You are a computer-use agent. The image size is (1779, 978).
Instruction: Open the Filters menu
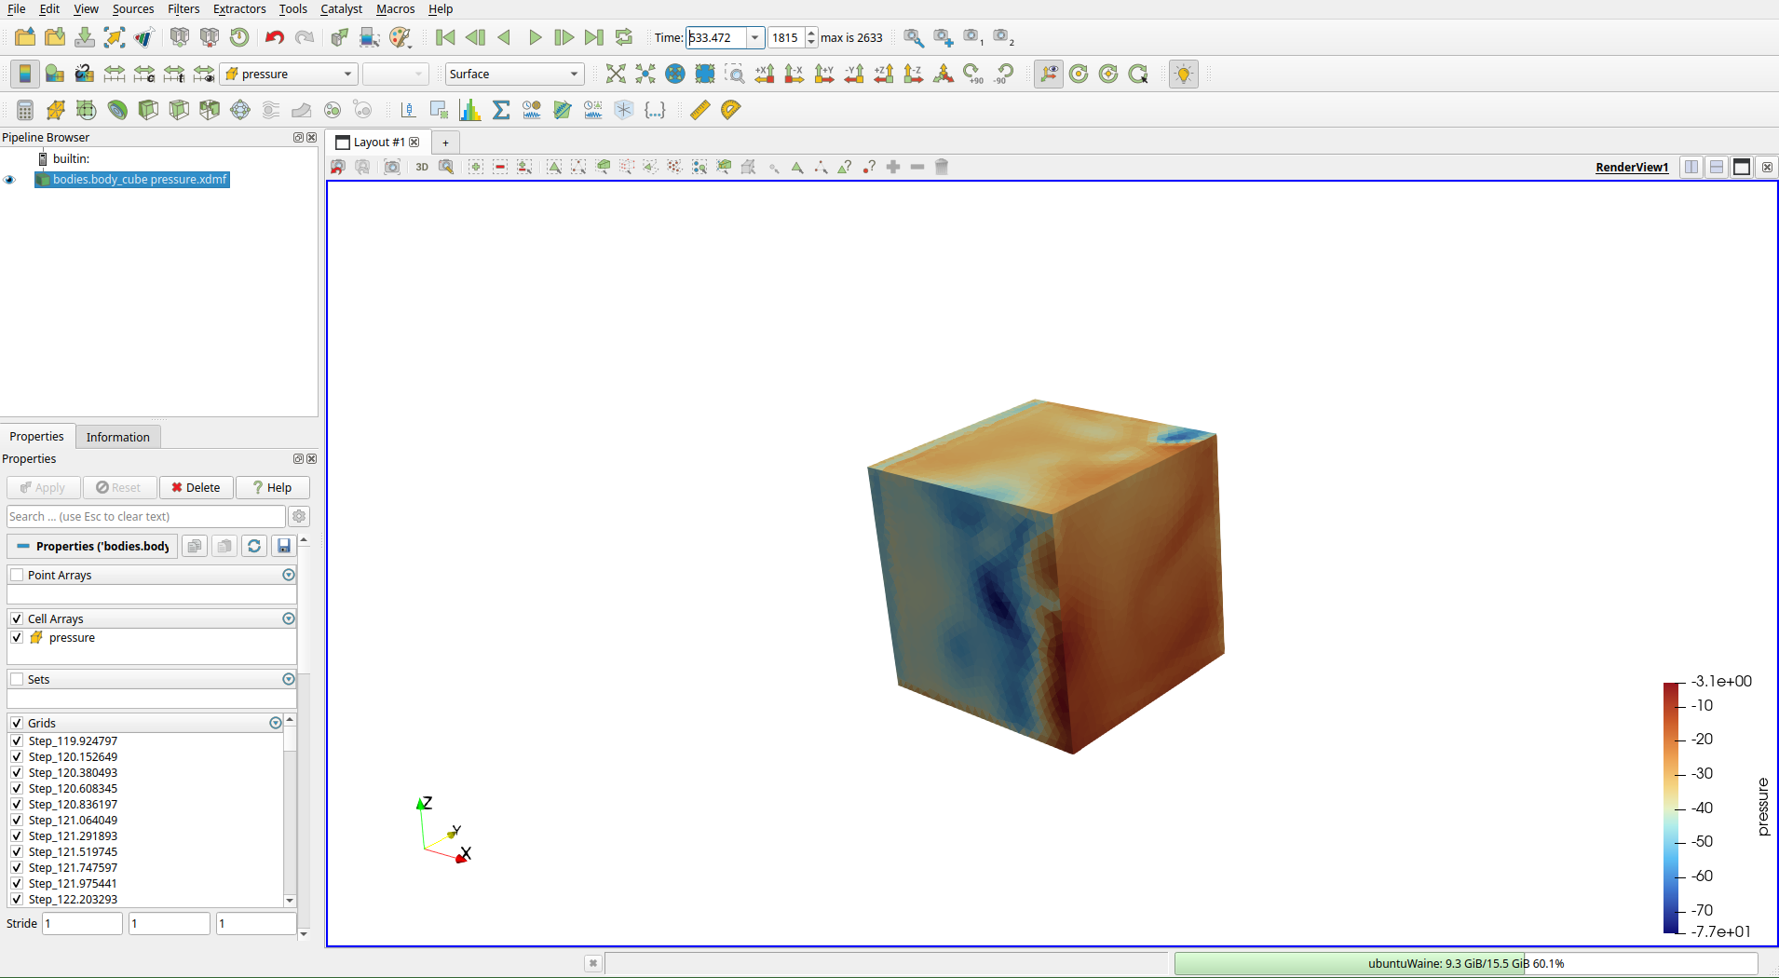click(x=183, y=8)
